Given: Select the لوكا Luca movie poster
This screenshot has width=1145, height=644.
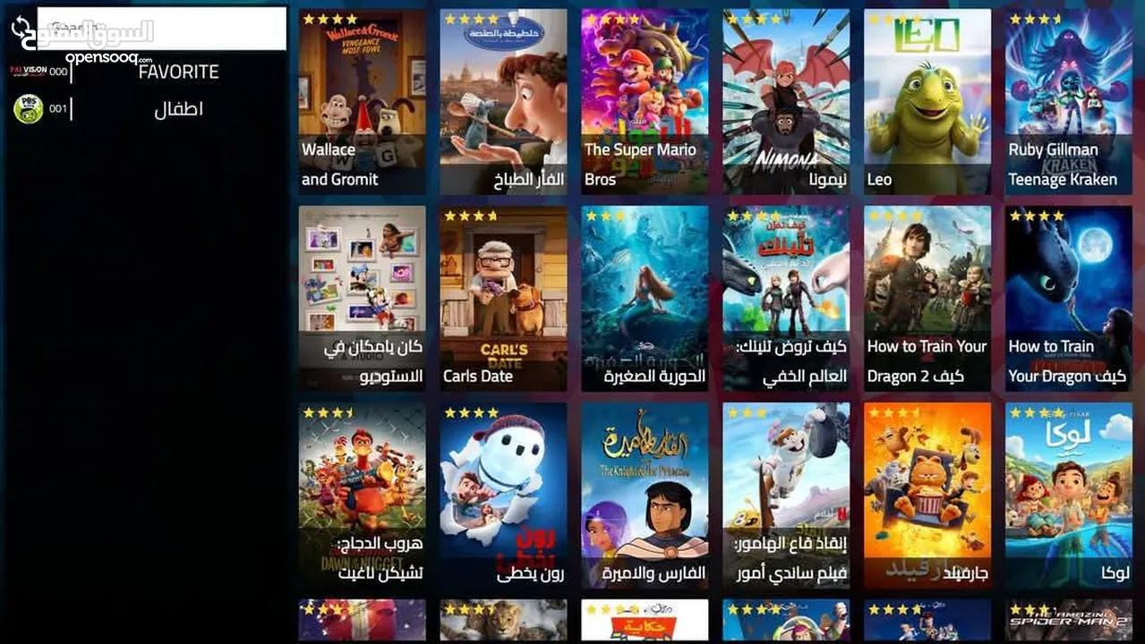Looking at the screenshot, I should coord(1069,496).
